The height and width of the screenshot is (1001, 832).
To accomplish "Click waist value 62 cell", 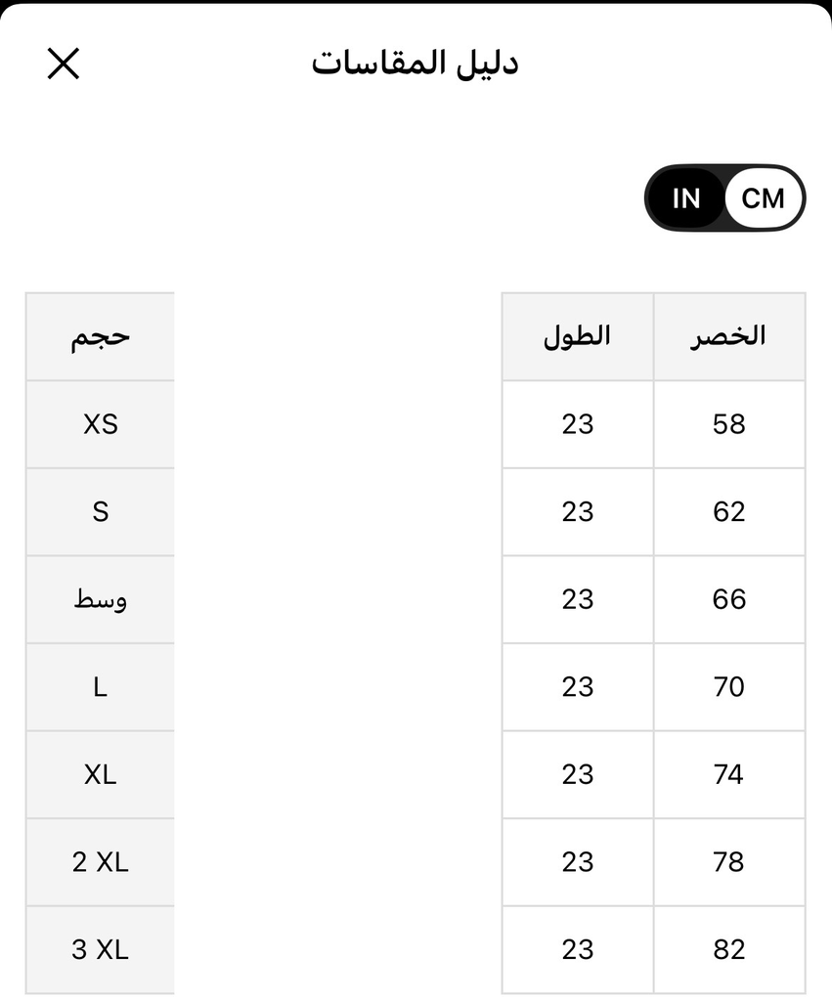I will pyautogui.click(x=729, y=511).
